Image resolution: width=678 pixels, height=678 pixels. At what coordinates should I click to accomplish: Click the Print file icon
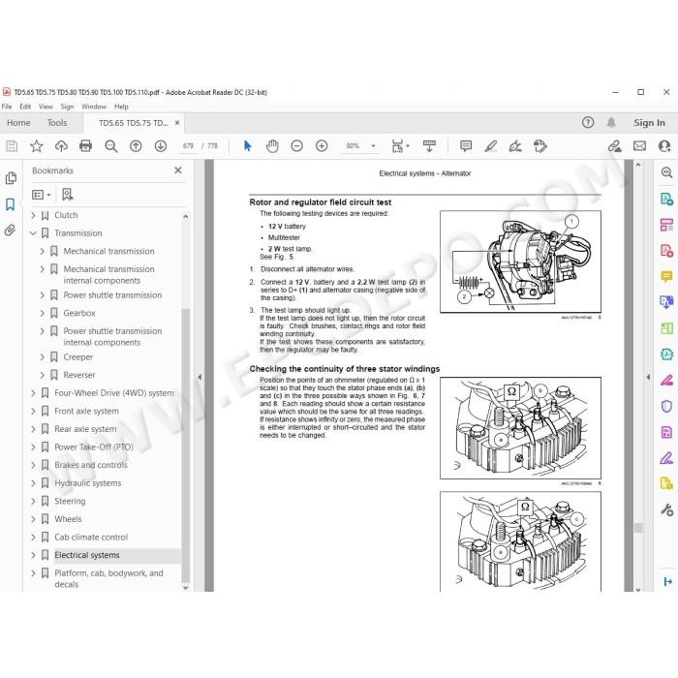(x=85, y=146)
